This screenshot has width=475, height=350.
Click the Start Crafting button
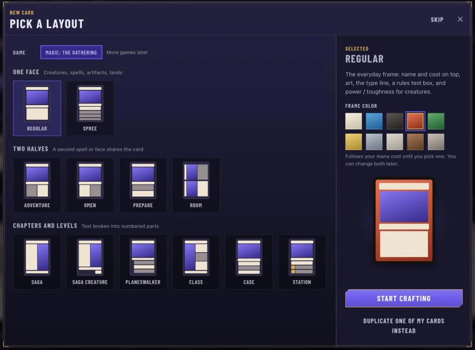(404, 299)
